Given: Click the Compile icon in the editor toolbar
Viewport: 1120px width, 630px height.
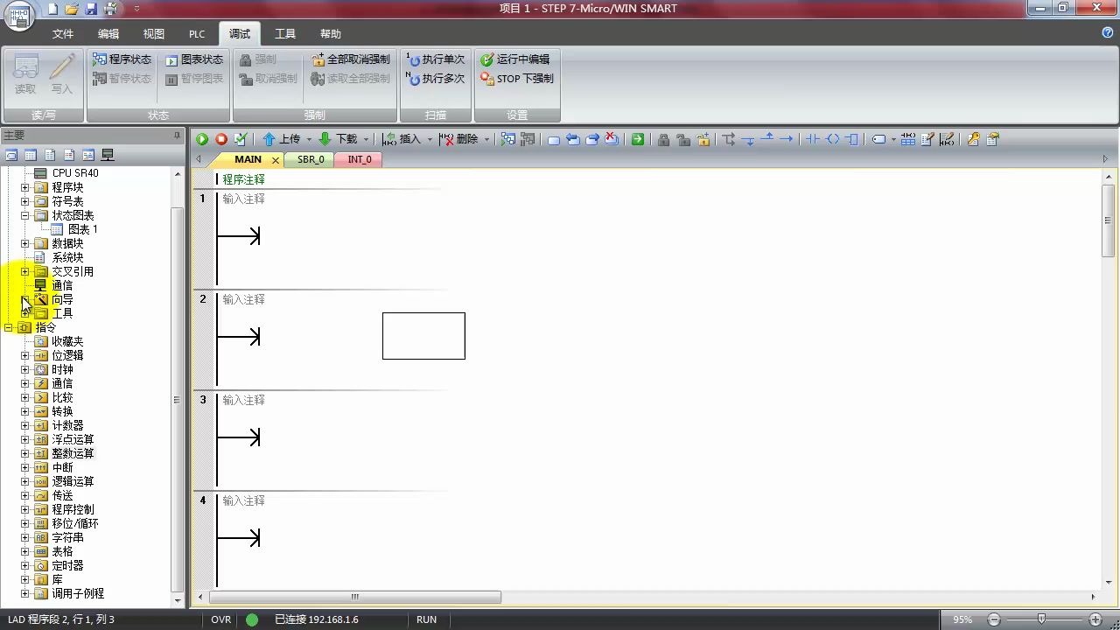Looking at the screenshot, I should pos(241,139).
